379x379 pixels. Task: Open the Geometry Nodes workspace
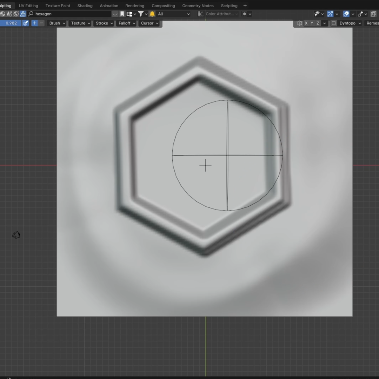[x=198, y=5]
